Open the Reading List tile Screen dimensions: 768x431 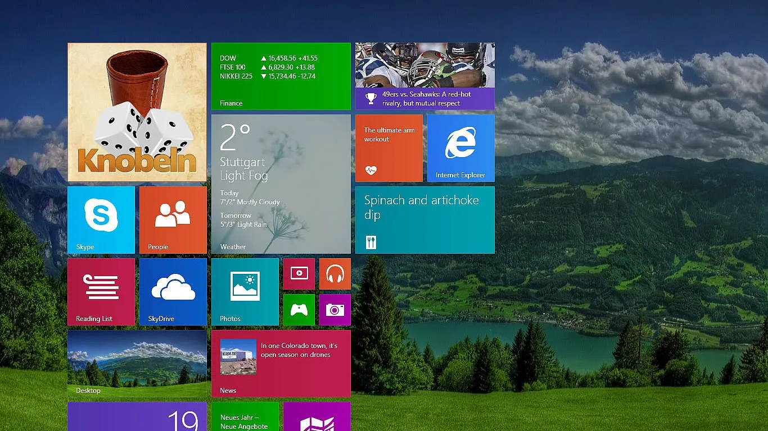(x=101, y=292)
